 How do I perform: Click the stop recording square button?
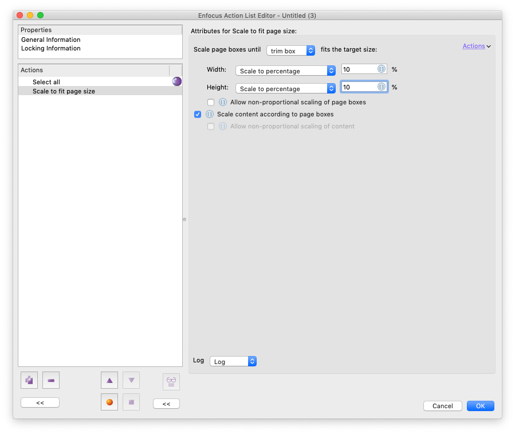tap(131, 402)
